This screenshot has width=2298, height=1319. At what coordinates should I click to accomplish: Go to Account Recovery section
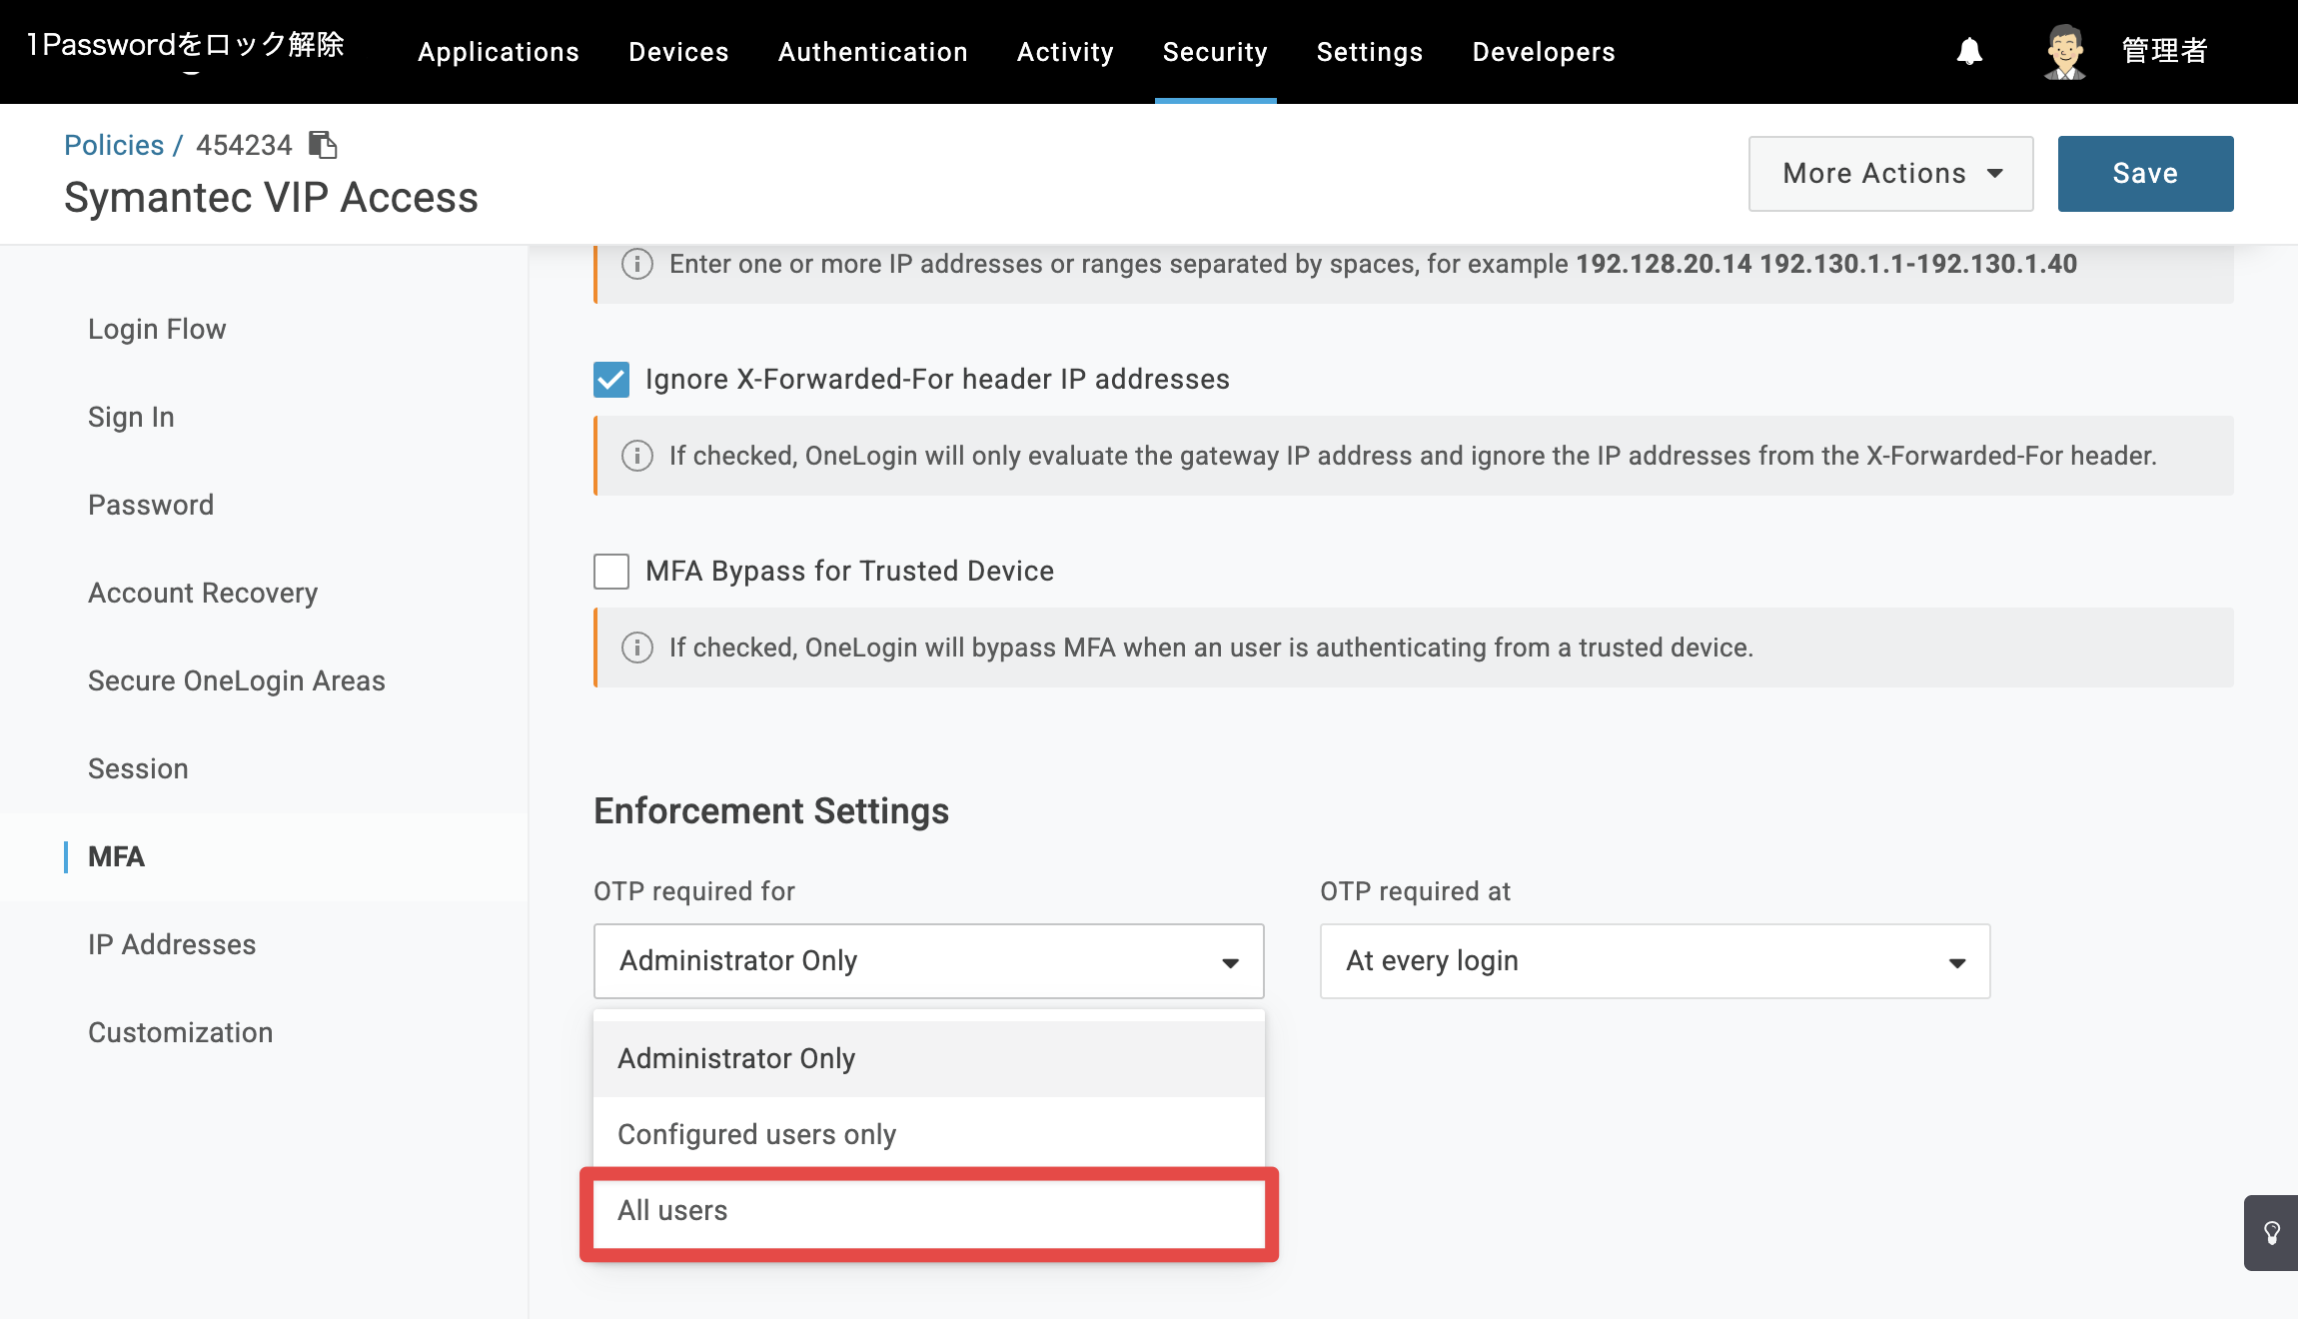point(203,593)
